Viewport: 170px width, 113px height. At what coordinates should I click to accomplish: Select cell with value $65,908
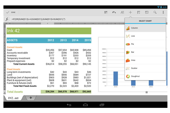point(74,50)
